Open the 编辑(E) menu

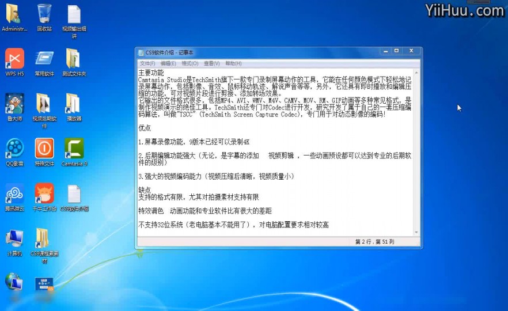(168, 63)
